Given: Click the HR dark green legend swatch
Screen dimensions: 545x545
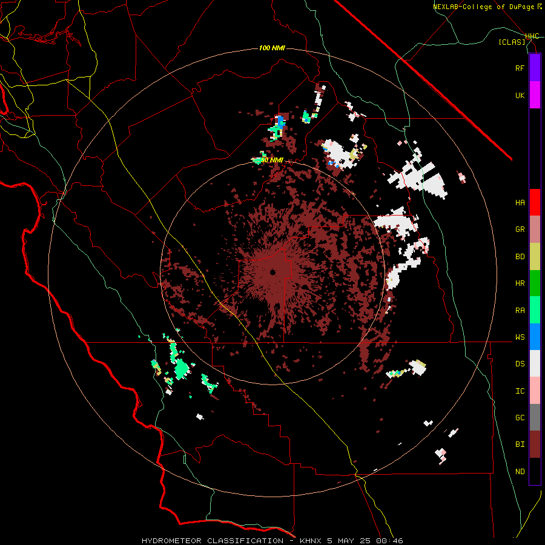Looking at the screenshot, I should pyautogui.click(x=535, y=283).
